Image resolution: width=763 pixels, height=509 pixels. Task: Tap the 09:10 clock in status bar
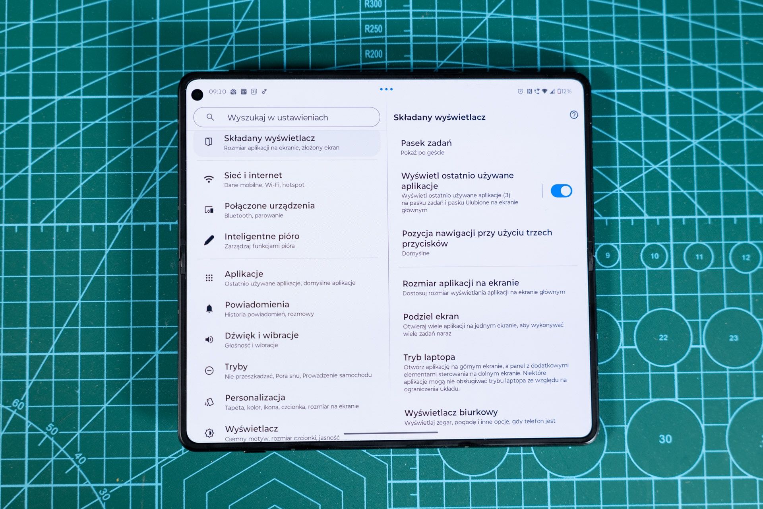tap(217, 91)
